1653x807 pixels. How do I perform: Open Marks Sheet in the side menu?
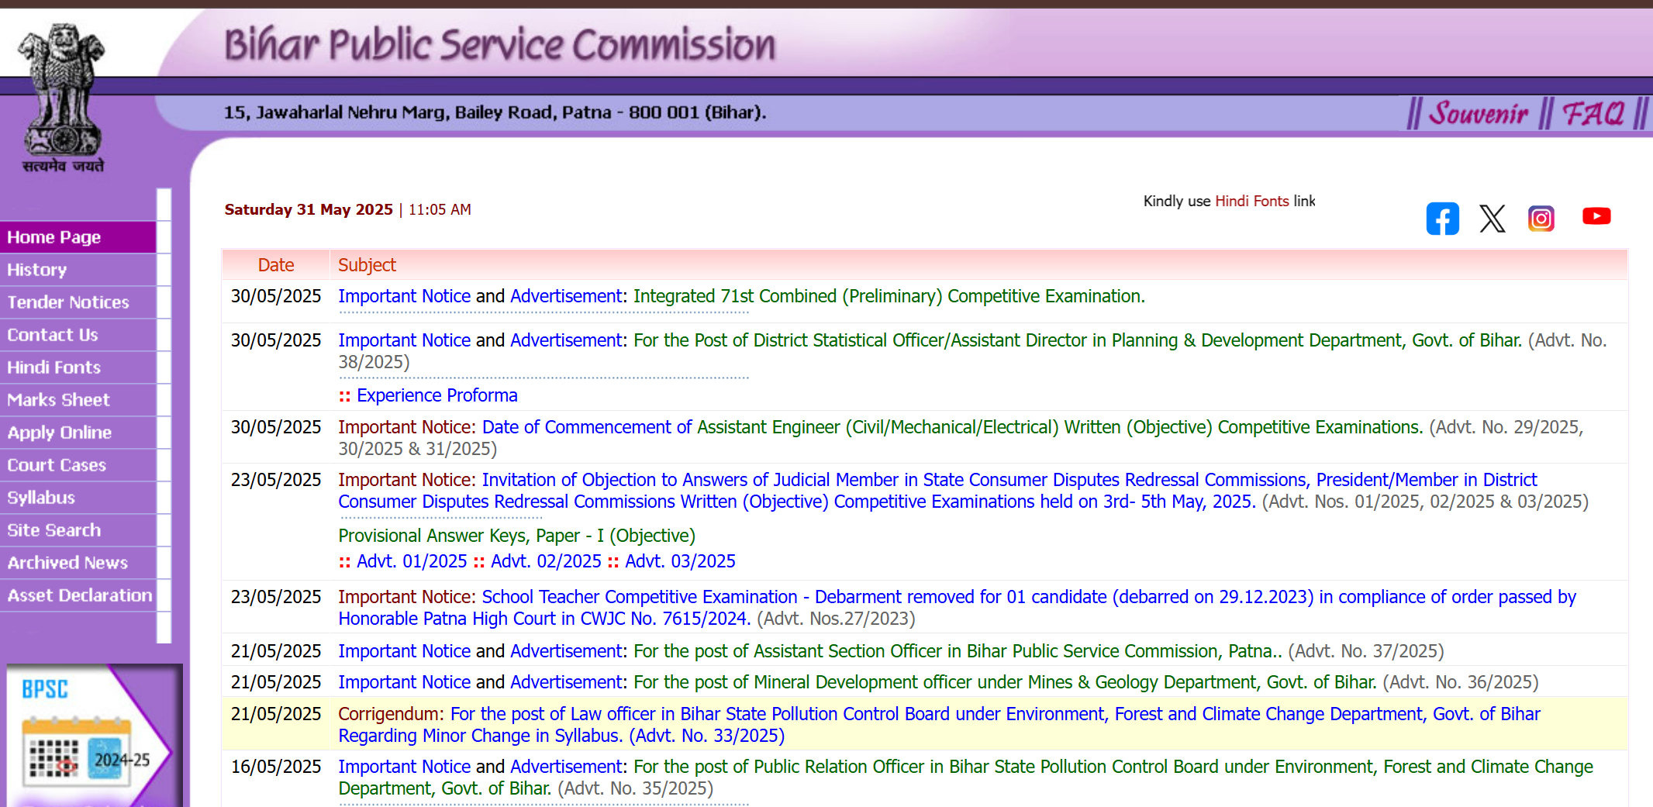click(x=78, y=400)
